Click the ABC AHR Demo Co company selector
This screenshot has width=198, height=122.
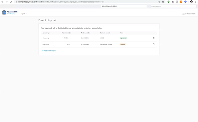124,6
